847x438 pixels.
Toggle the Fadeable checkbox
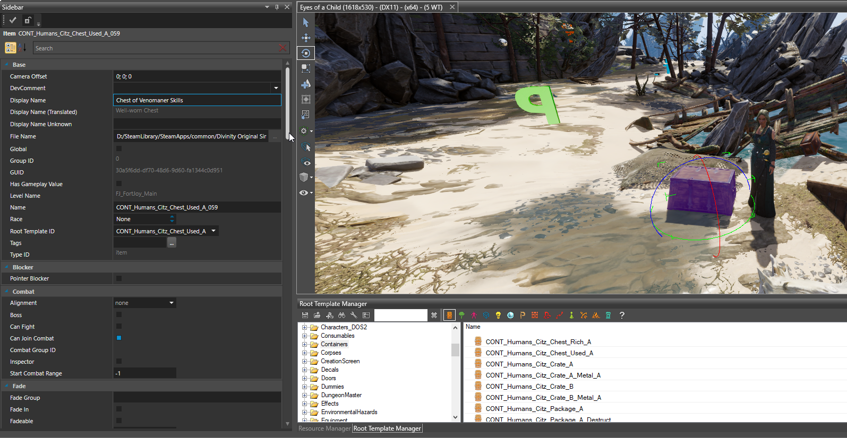click(119, 421)
